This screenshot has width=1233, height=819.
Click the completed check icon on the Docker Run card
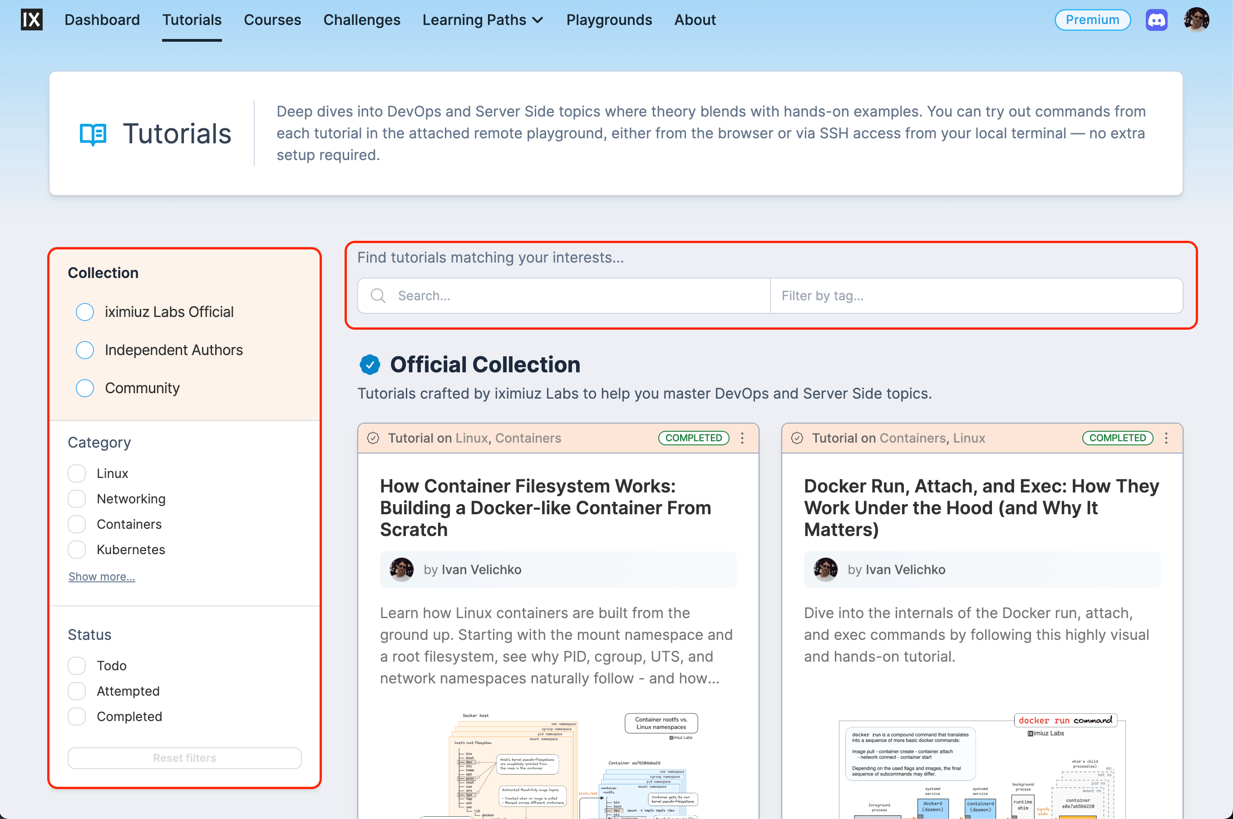797,438
